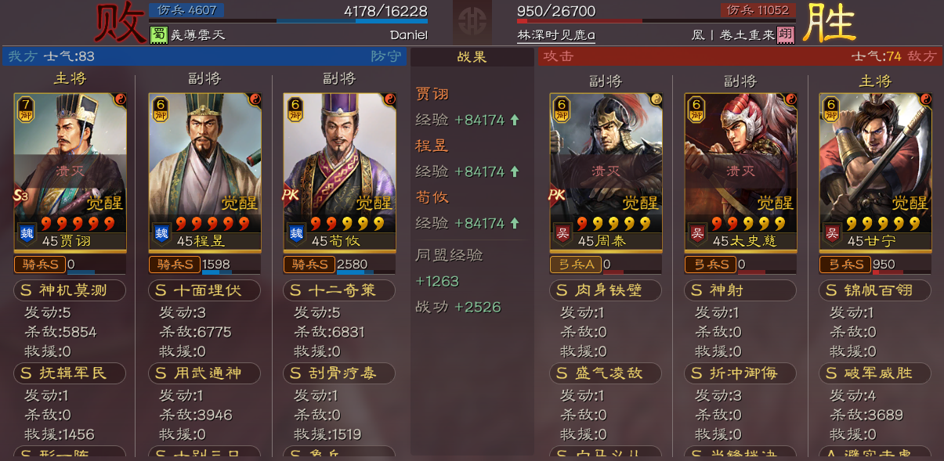
Task: Click the 吴 faction badge on 太史慈 card
Action: [x=696, y=232]
